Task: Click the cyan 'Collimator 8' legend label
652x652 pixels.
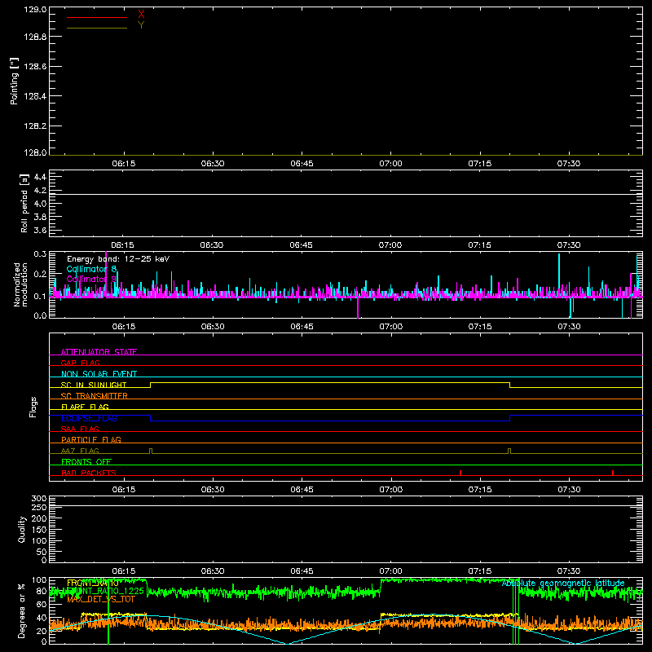Action: [91, 269]
